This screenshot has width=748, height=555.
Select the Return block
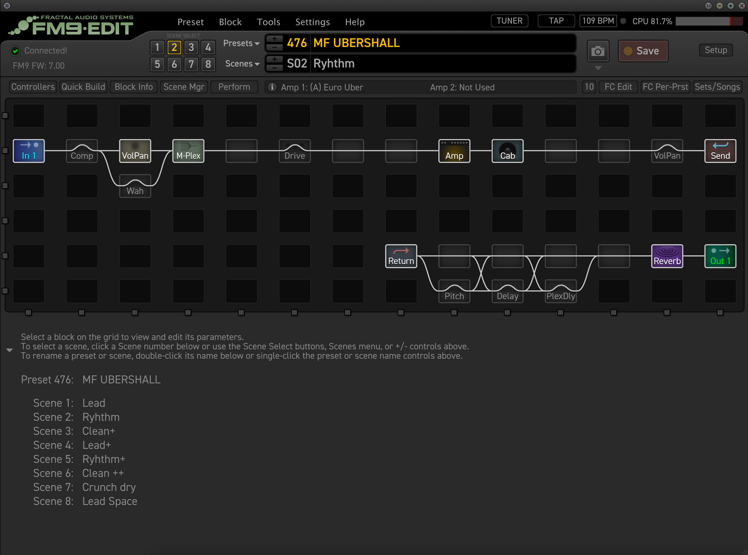point(401,256)
